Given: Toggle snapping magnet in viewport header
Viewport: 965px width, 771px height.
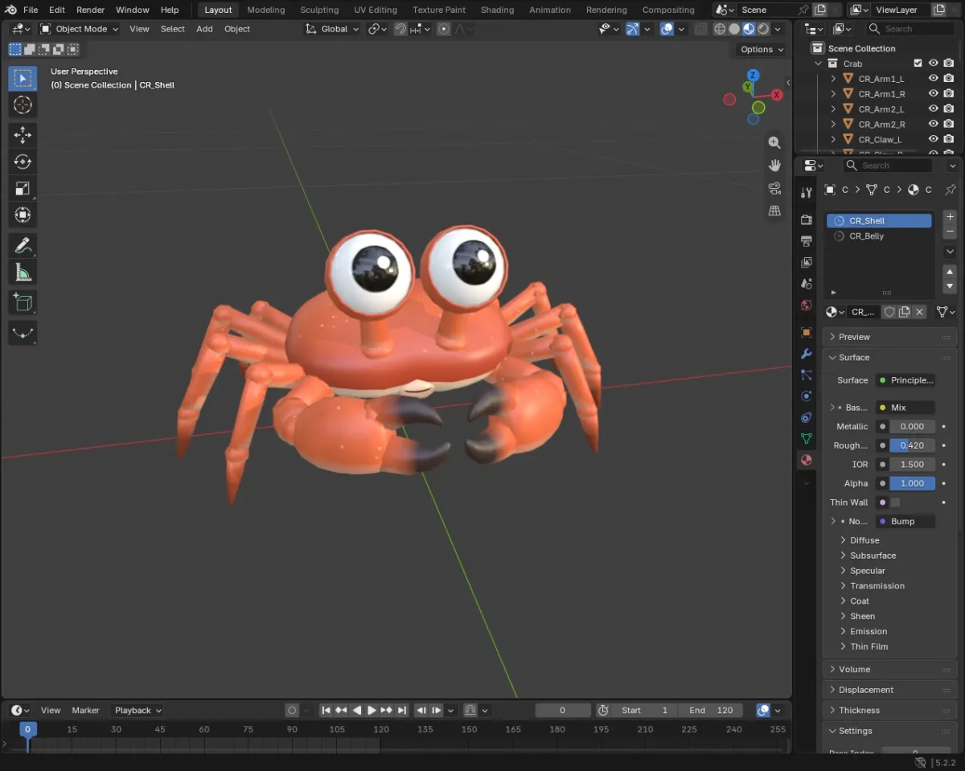Looking at the screenshot, I should [400, 29].
